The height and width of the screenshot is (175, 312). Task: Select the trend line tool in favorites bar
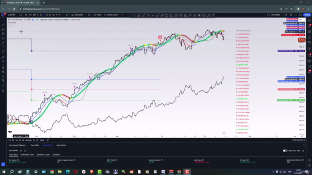144,15
